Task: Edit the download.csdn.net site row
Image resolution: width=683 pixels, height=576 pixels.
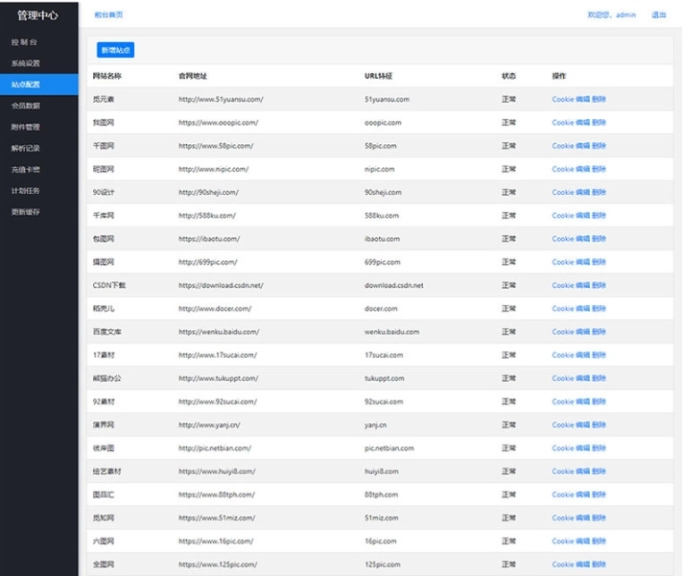Action: 583,285
